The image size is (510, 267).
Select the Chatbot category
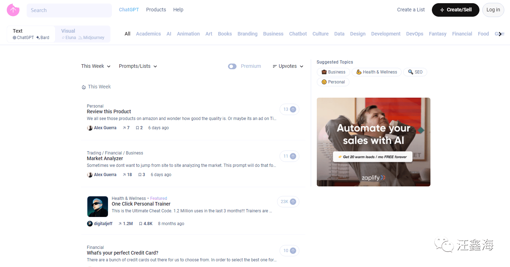coord(298,34)
